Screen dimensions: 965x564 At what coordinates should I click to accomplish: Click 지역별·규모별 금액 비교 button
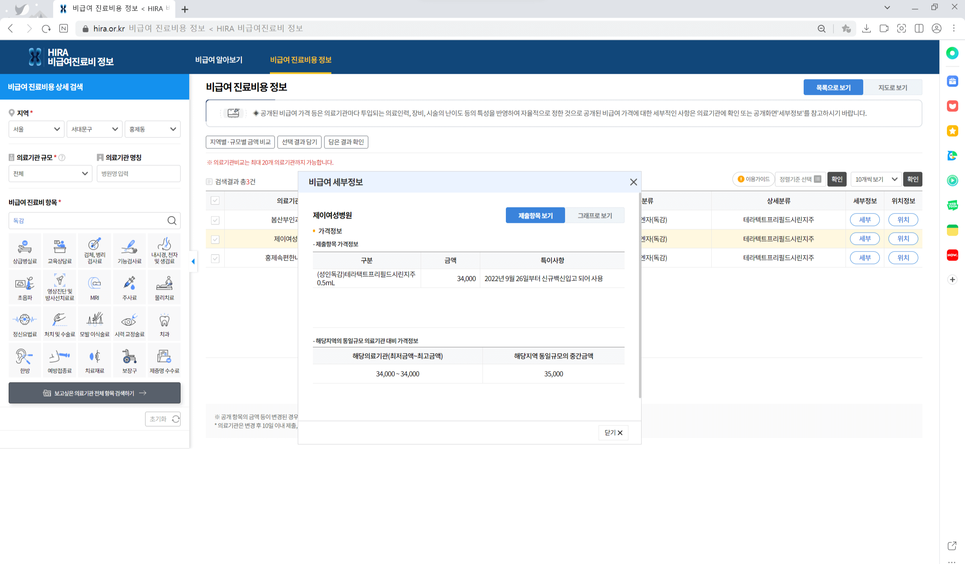tap(240, 142)
